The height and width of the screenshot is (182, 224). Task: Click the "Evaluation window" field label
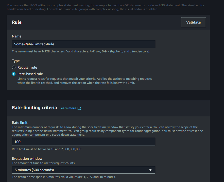coord(27,158)
